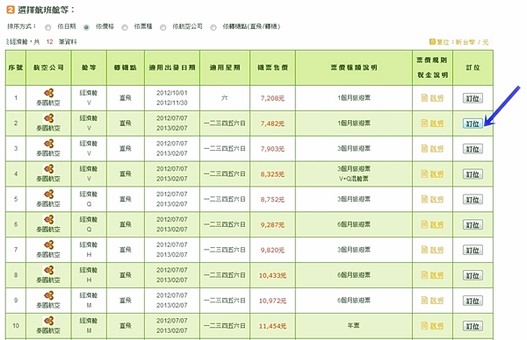Select the 依航空公司 sort radio button

tap(163, 27)
